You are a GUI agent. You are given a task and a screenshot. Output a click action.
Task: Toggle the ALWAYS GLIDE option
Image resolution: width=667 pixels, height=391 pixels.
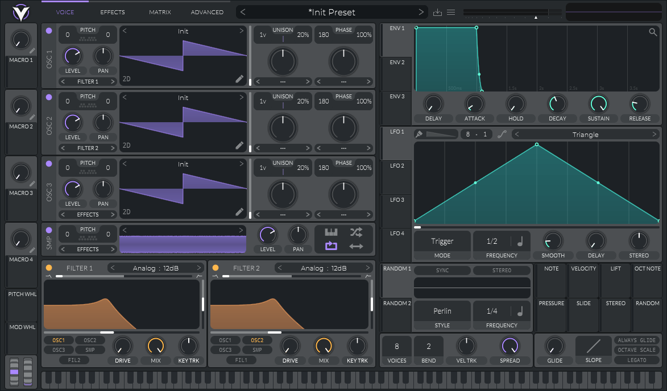pyautogui.click(x=636, y=340)
